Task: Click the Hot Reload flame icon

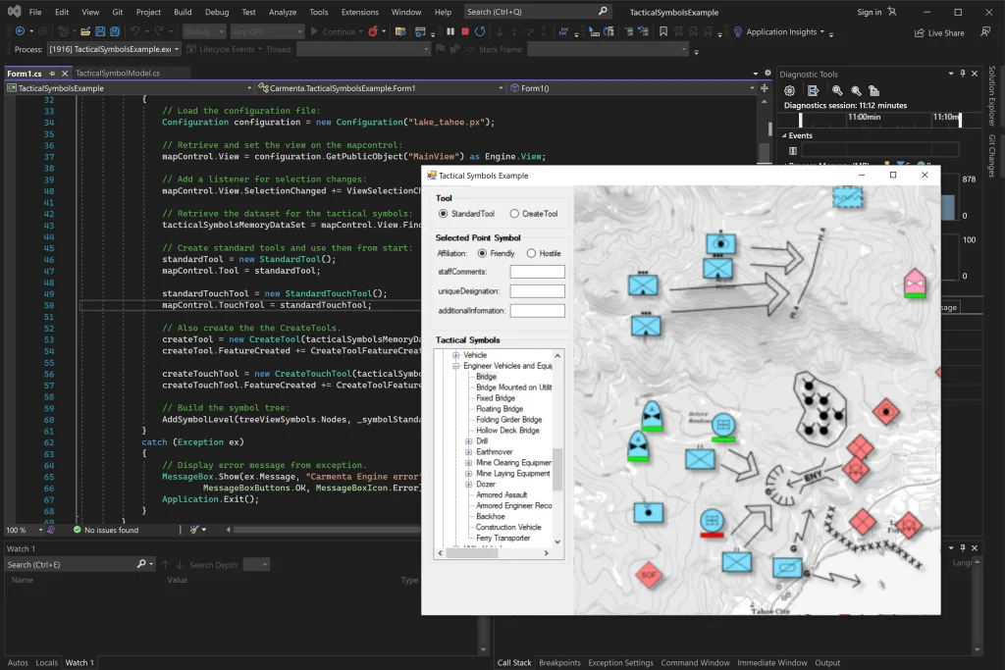Action: (373, 31)
